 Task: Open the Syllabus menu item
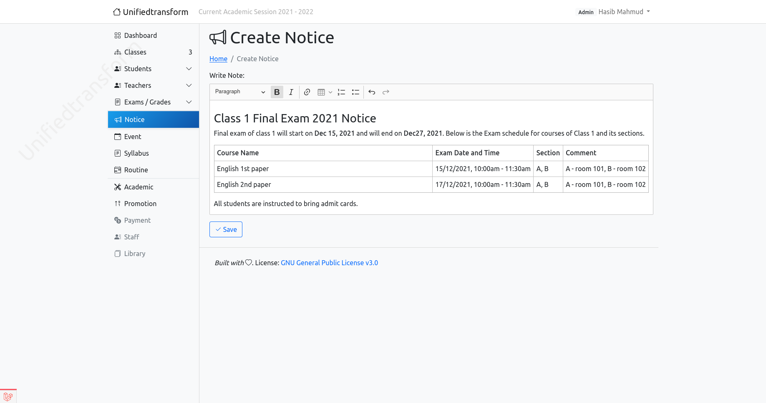click(153, 153)
